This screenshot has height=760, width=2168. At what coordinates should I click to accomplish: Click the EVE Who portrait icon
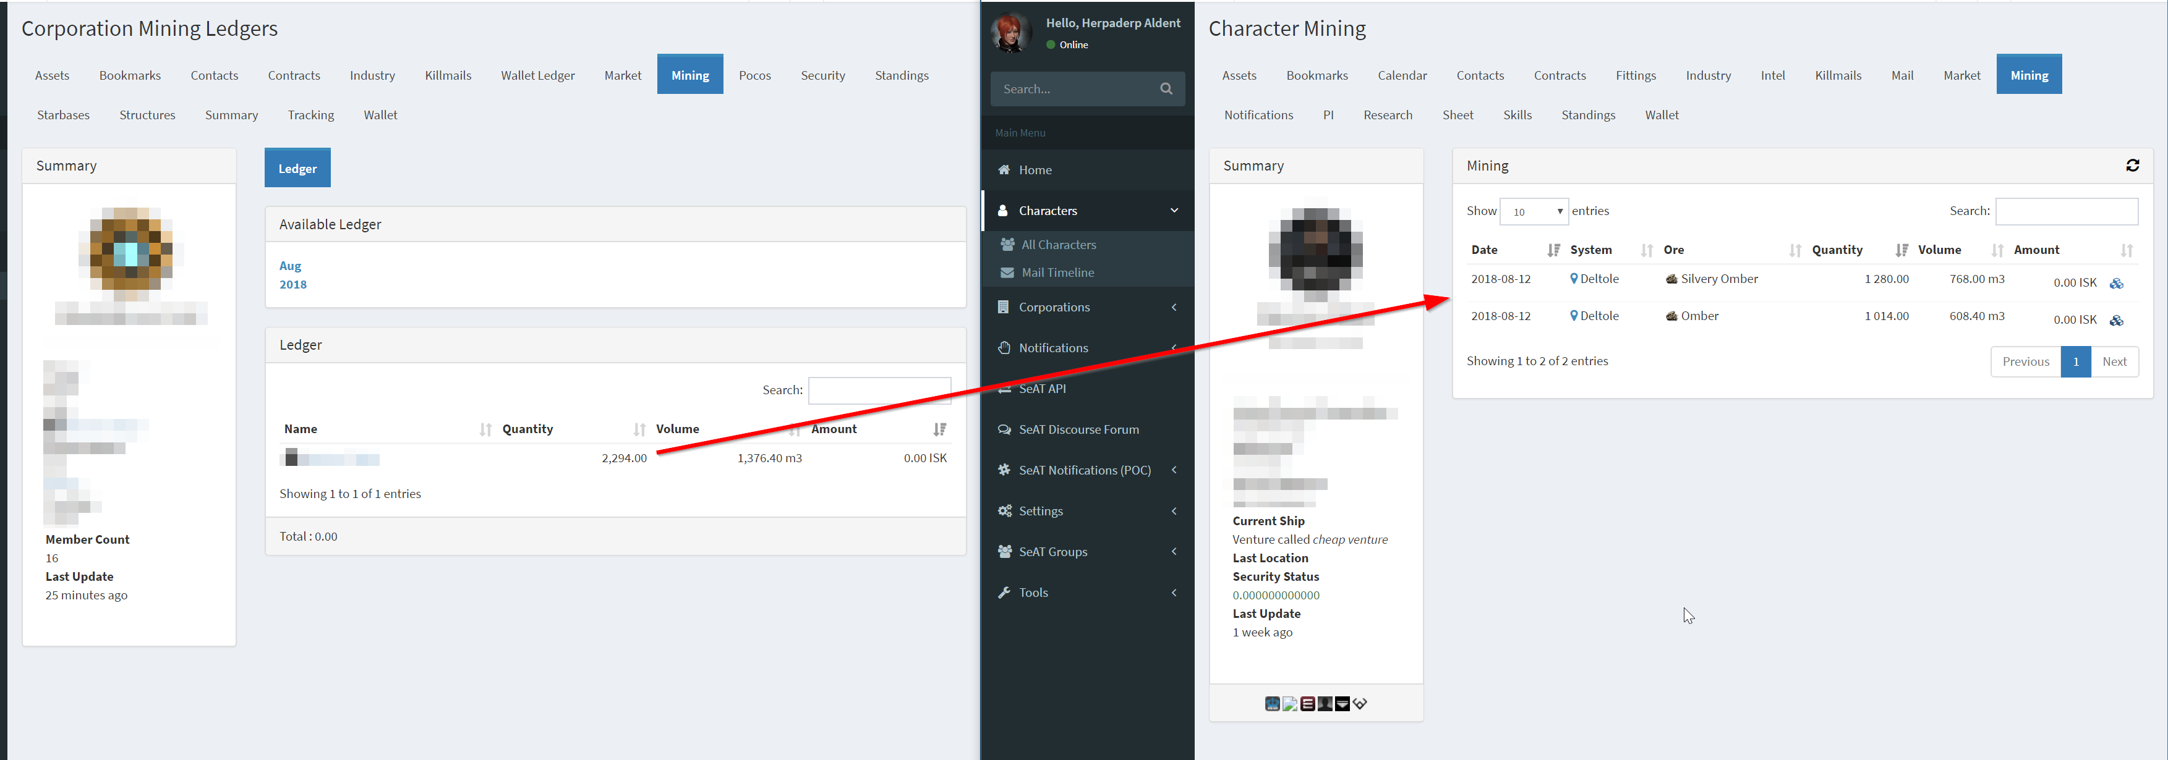tap(1325, 704)
